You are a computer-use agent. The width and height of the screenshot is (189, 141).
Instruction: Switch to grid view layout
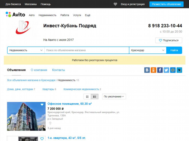(x=87, y=97)
